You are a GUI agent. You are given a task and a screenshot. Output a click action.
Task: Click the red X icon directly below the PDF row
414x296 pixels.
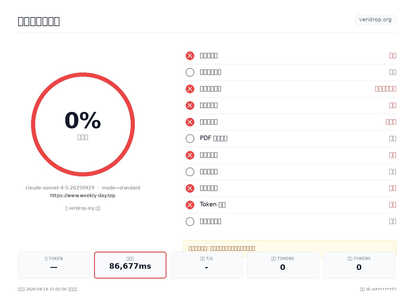190,155
